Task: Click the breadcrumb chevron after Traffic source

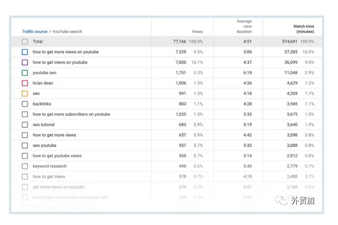Action: pyautogui.click(x=50, y=32)
